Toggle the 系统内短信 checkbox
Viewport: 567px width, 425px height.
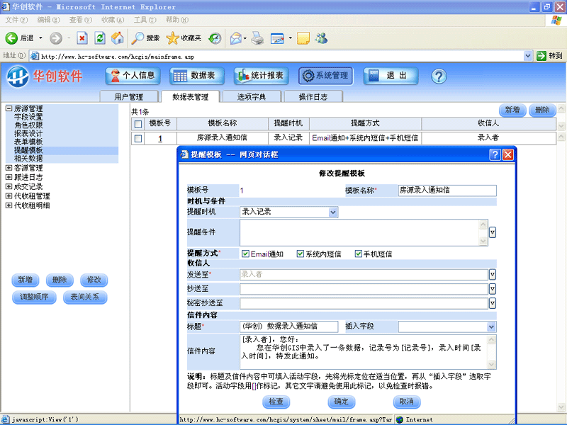(x=300, y=254)
